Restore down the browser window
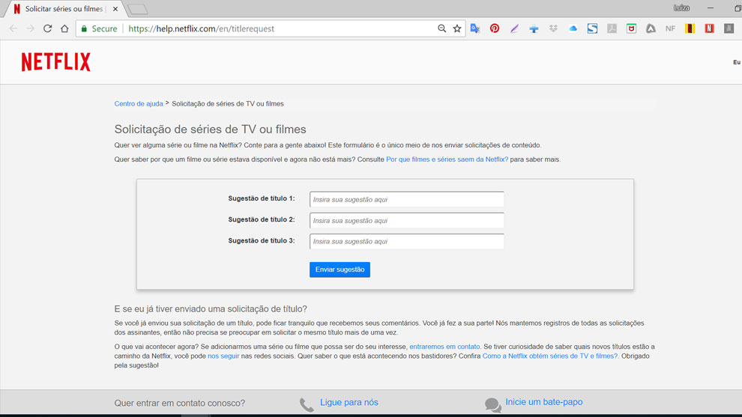This screenshot has width=742, height=417. pos(738,8)
